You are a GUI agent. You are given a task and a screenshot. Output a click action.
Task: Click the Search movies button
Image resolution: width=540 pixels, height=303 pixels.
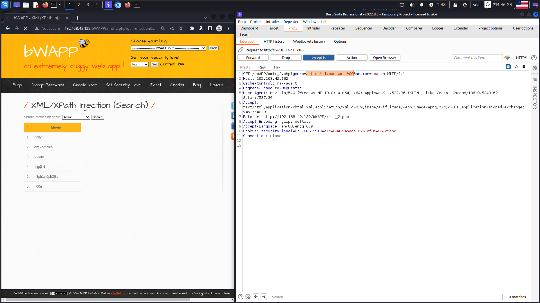(98, 117)
